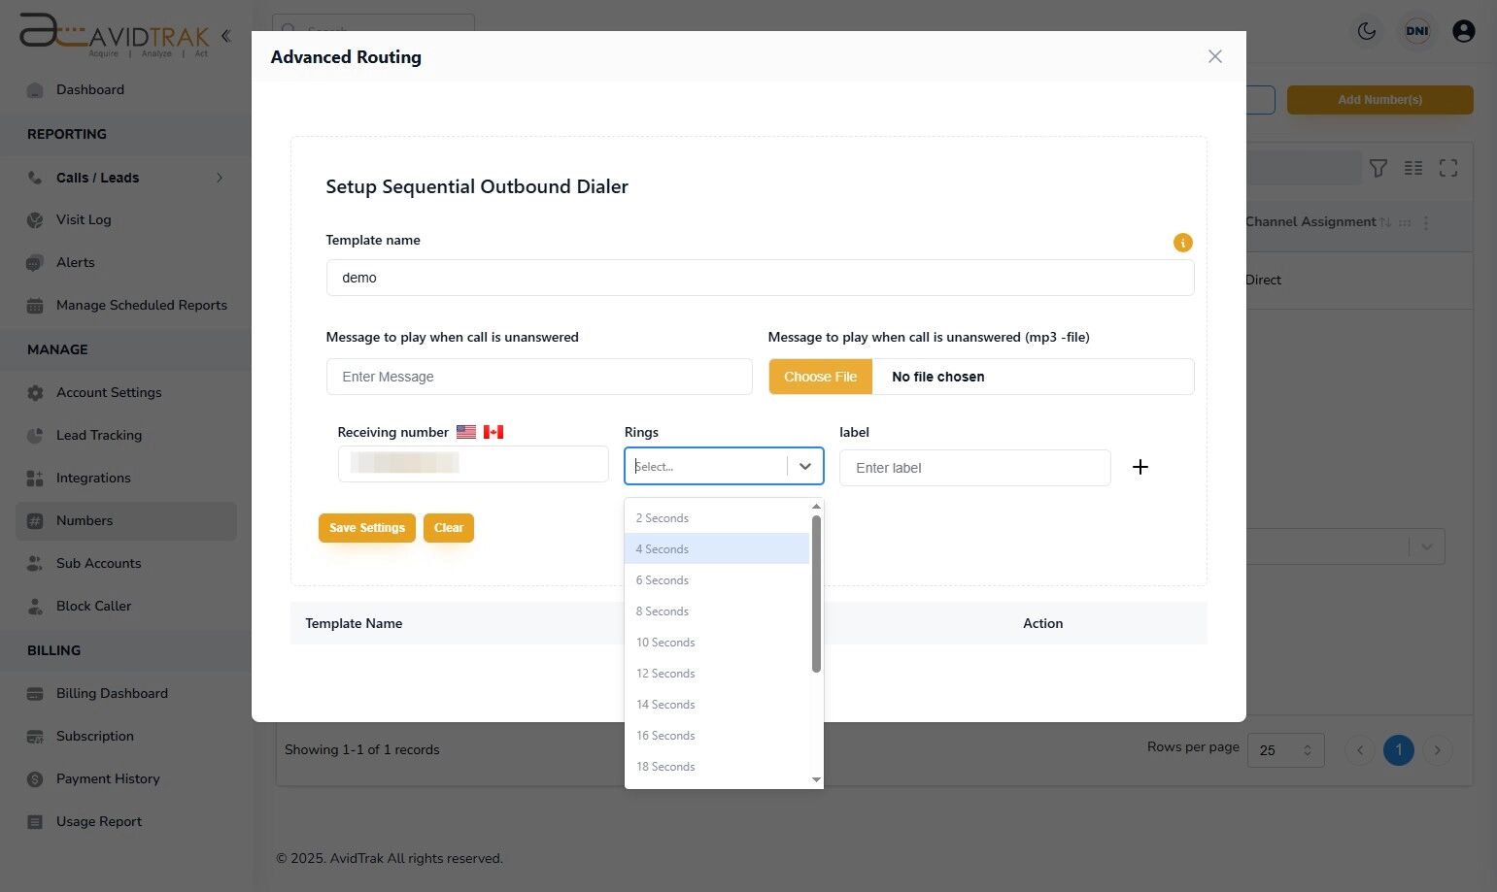1497x892 pixels.
Task: Open the Subscription page from the sidebar
Action: [x=94, y=736]
